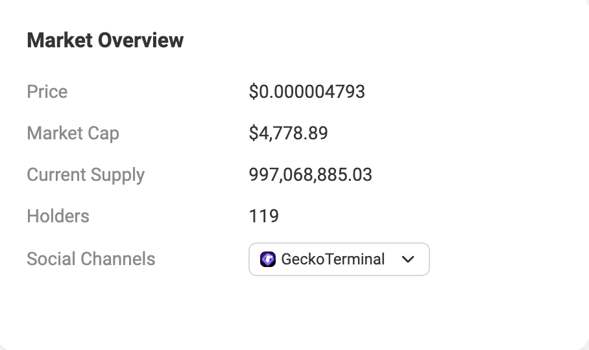Image resolution: width=589 pixels, height=350 pixels.
Task: Click the Social Channels label
Action: 91,259
